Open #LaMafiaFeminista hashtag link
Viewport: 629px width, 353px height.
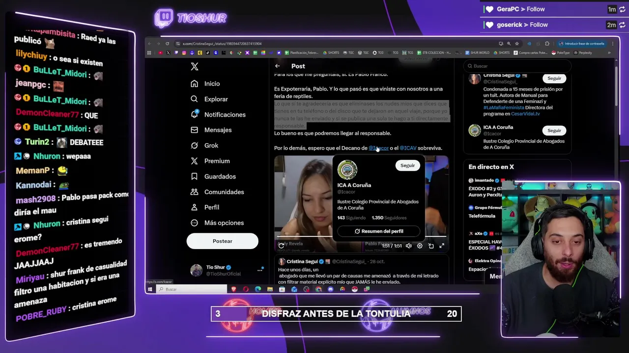504,108
